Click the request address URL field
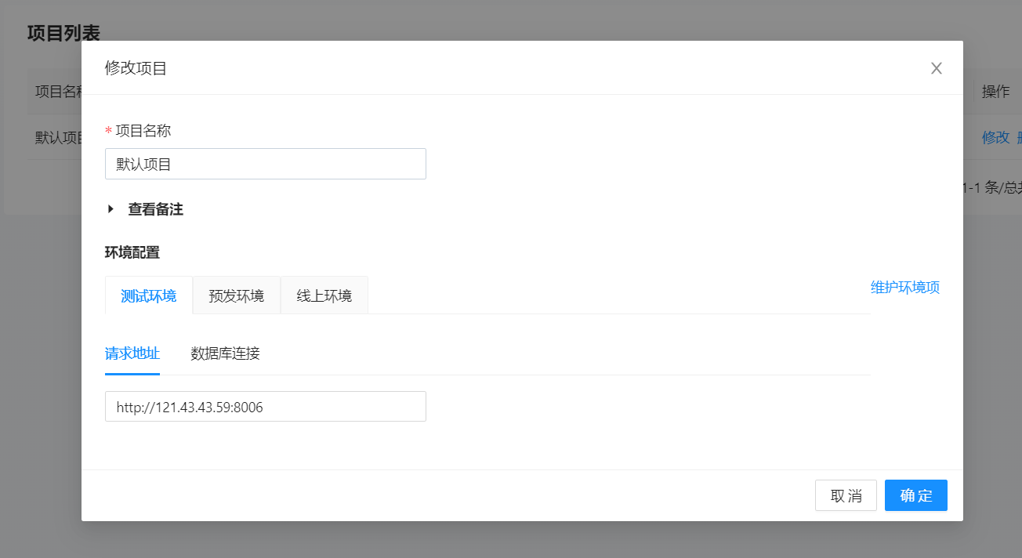 coord(265,406)
